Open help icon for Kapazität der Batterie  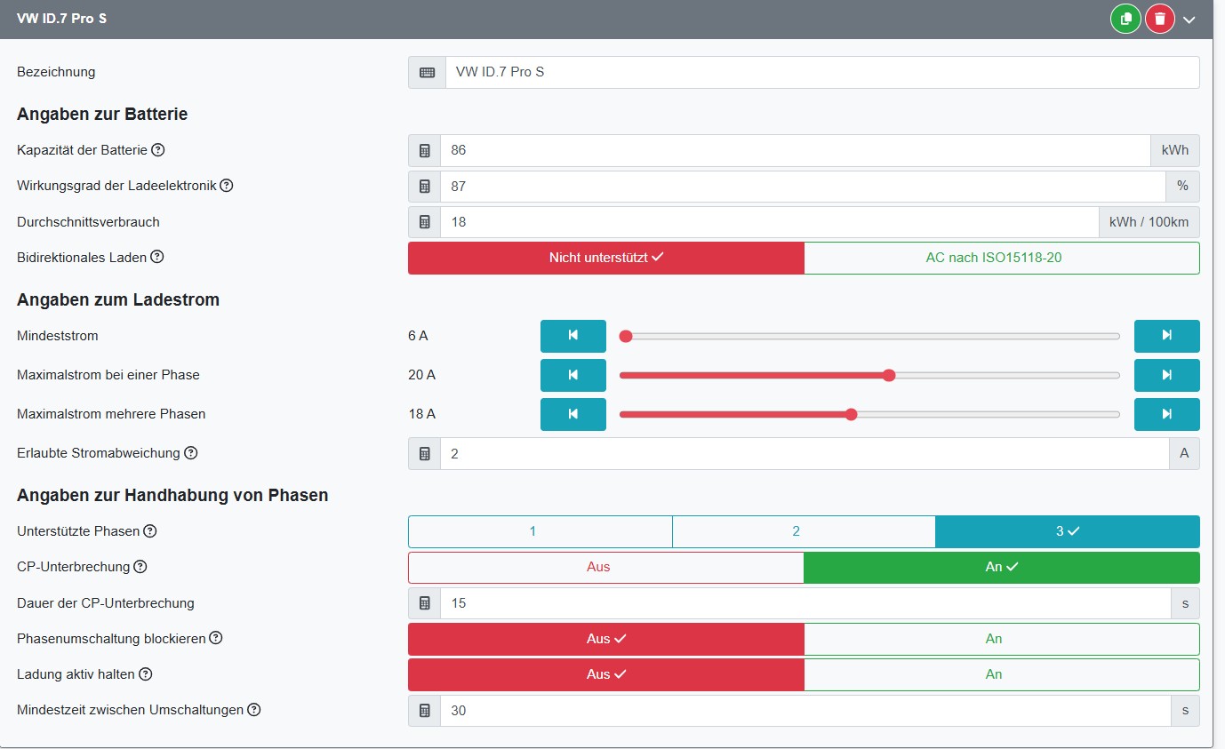point(158,150)
